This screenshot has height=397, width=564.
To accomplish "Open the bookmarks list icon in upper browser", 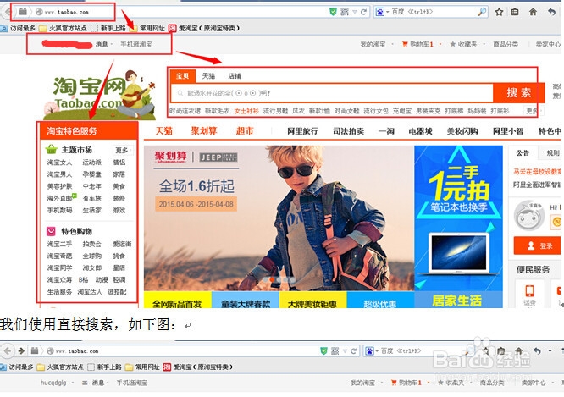I will pos(515,12).
